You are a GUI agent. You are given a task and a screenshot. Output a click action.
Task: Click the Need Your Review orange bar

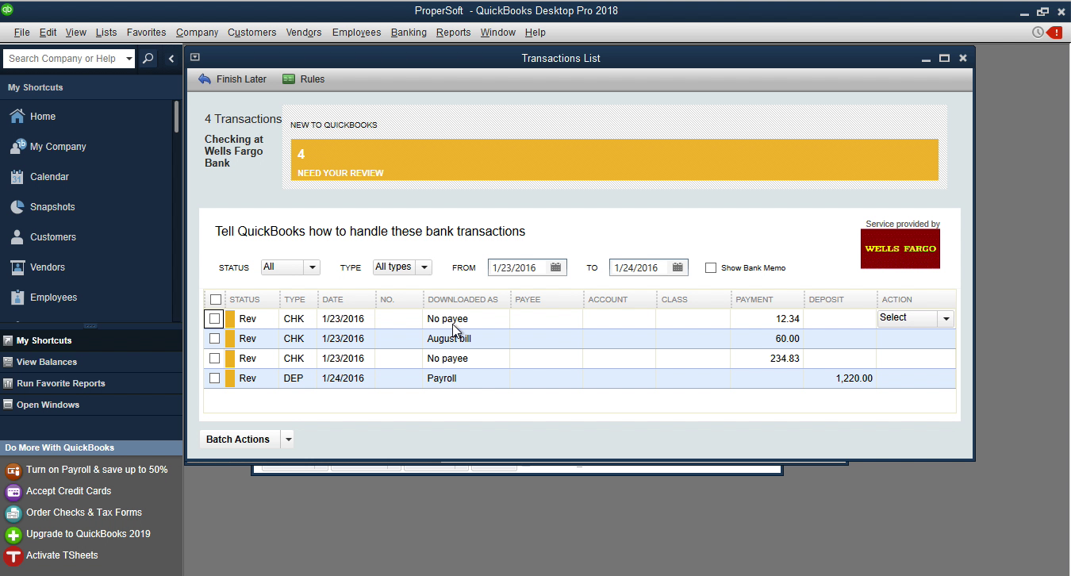[x=614, y=160]
